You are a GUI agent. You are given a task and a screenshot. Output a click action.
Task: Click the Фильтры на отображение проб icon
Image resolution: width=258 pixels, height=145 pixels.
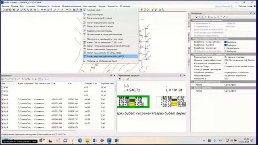coord(84,61)
